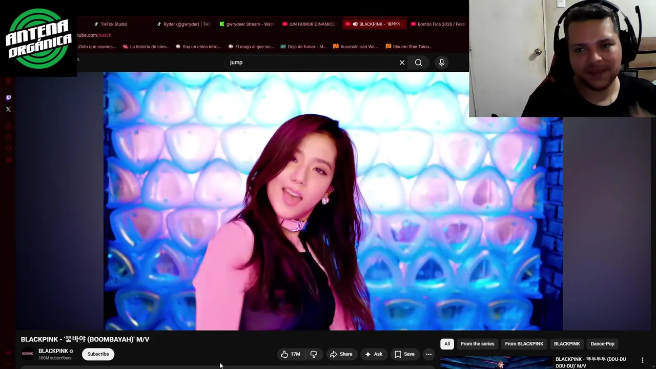This screenshot has height=369, width=656.
Task: Select the 'From the series' chip
Action: tap(477, 344)
